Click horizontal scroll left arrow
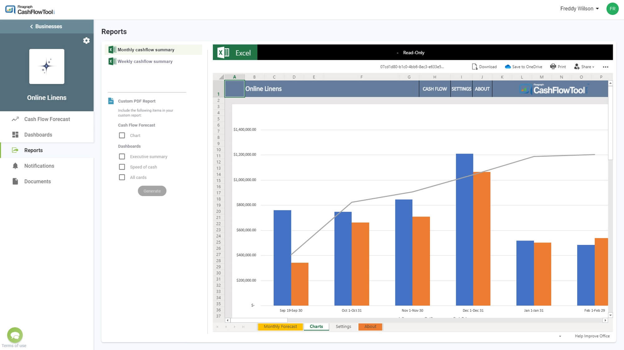The width and height of the screenshot is (624, 350). pyautogui.click(x=227, y=320)
